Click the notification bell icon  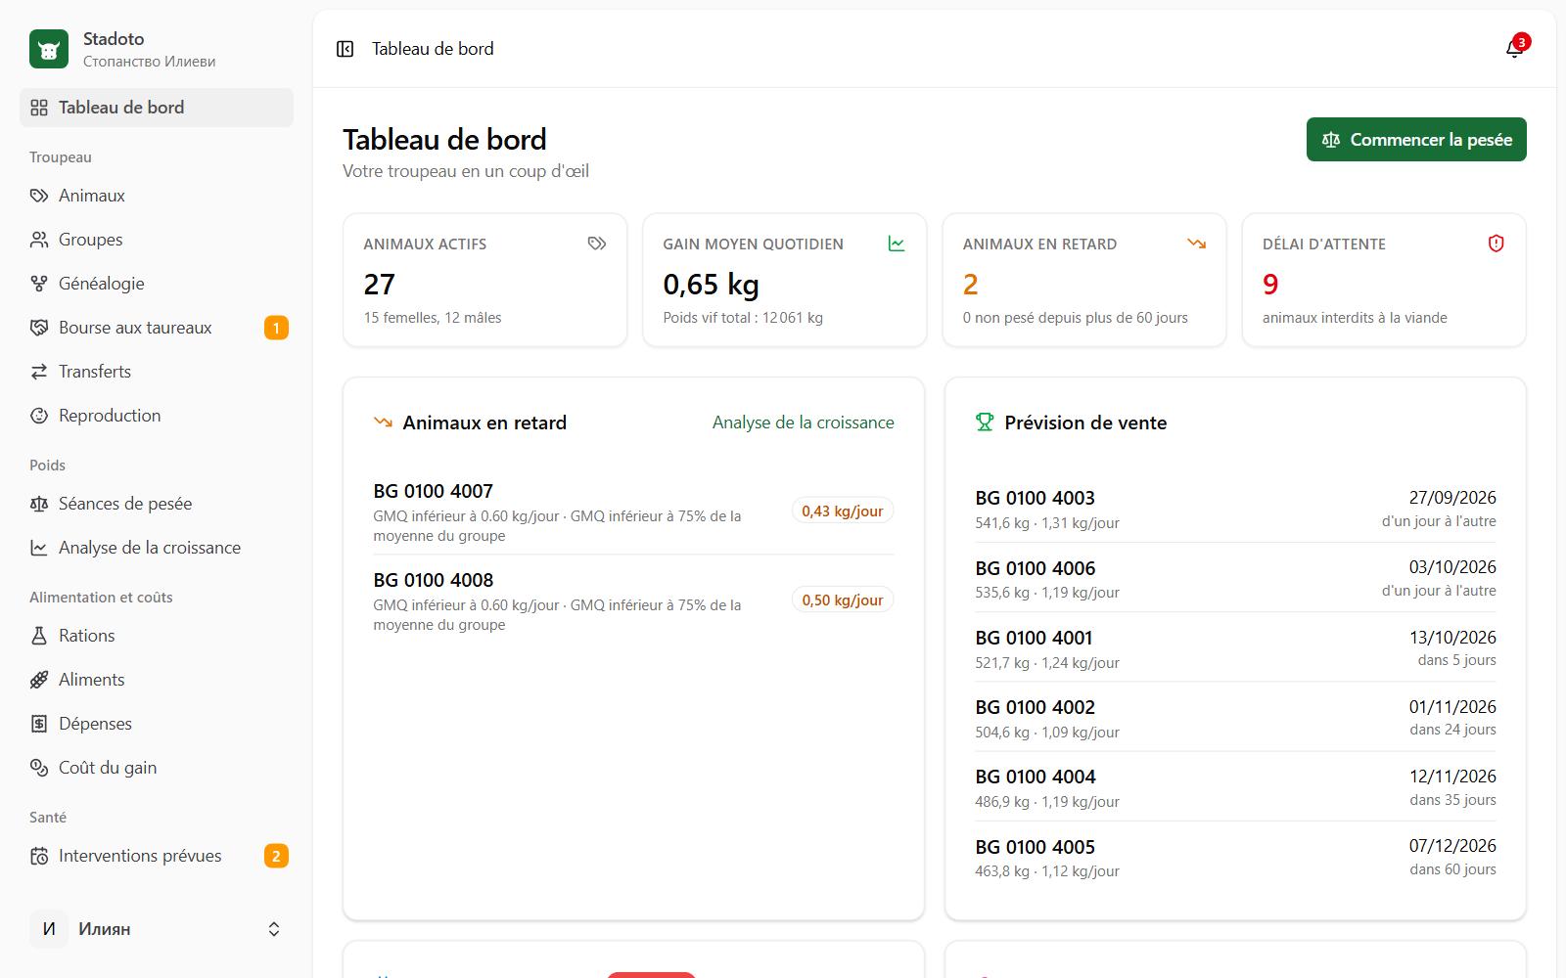coord(1514,49)
